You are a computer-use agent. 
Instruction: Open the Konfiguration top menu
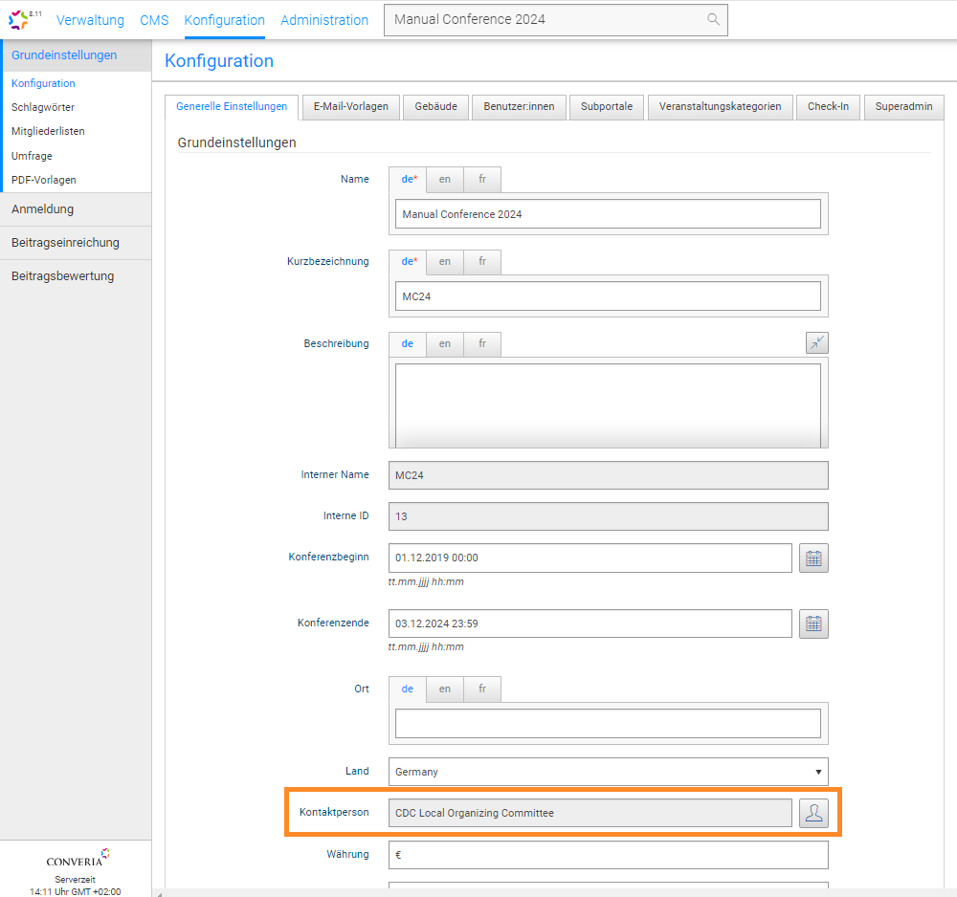click(x=225, y=20)
